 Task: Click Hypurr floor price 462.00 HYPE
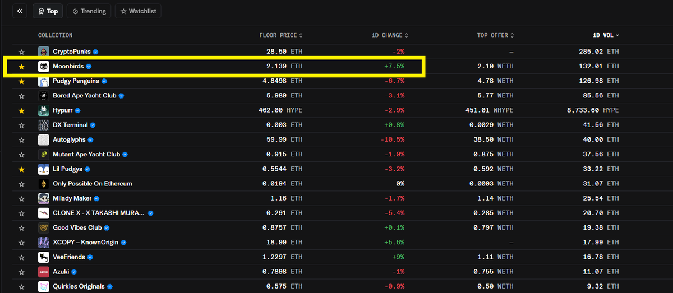(279, 110)
